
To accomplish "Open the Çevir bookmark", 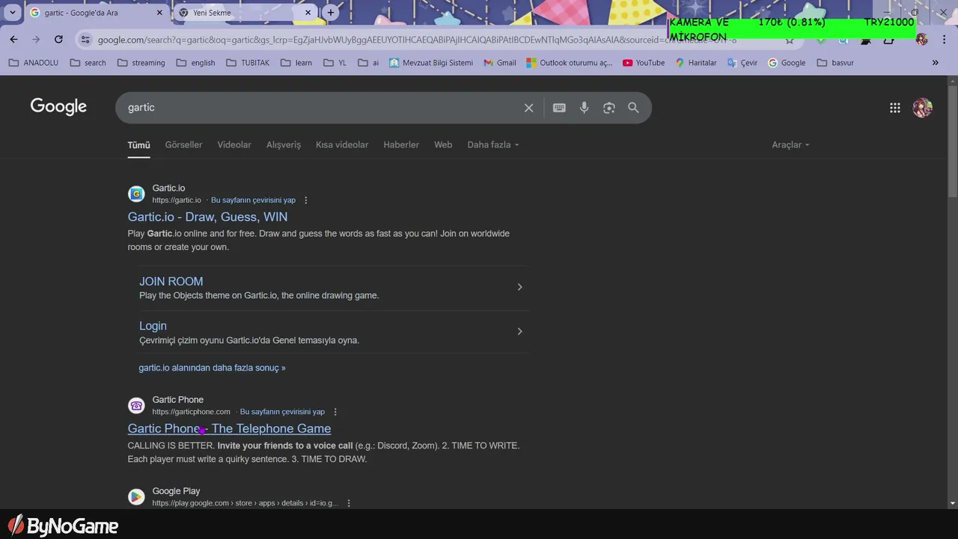I will [x=742, y=63].
